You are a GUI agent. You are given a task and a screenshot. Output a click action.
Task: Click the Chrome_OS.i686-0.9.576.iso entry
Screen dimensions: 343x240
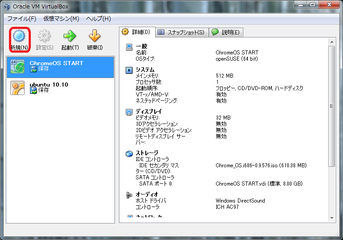261,166
